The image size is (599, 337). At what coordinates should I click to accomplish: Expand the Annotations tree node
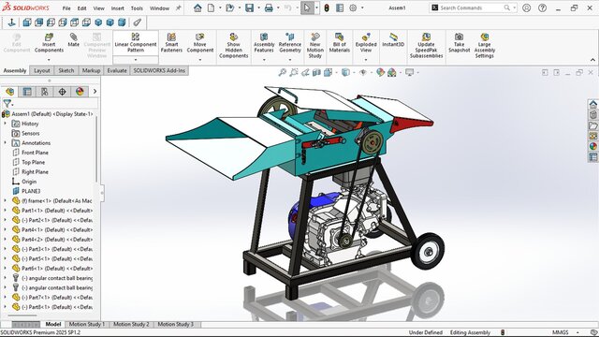pyautogui.click(x=5, y=142)
